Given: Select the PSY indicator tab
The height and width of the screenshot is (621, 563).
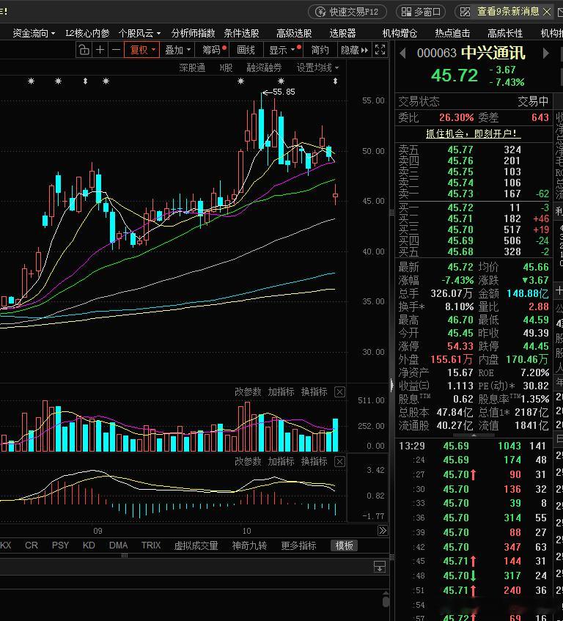Looking at the screenshot, I should tap(60, 545).
